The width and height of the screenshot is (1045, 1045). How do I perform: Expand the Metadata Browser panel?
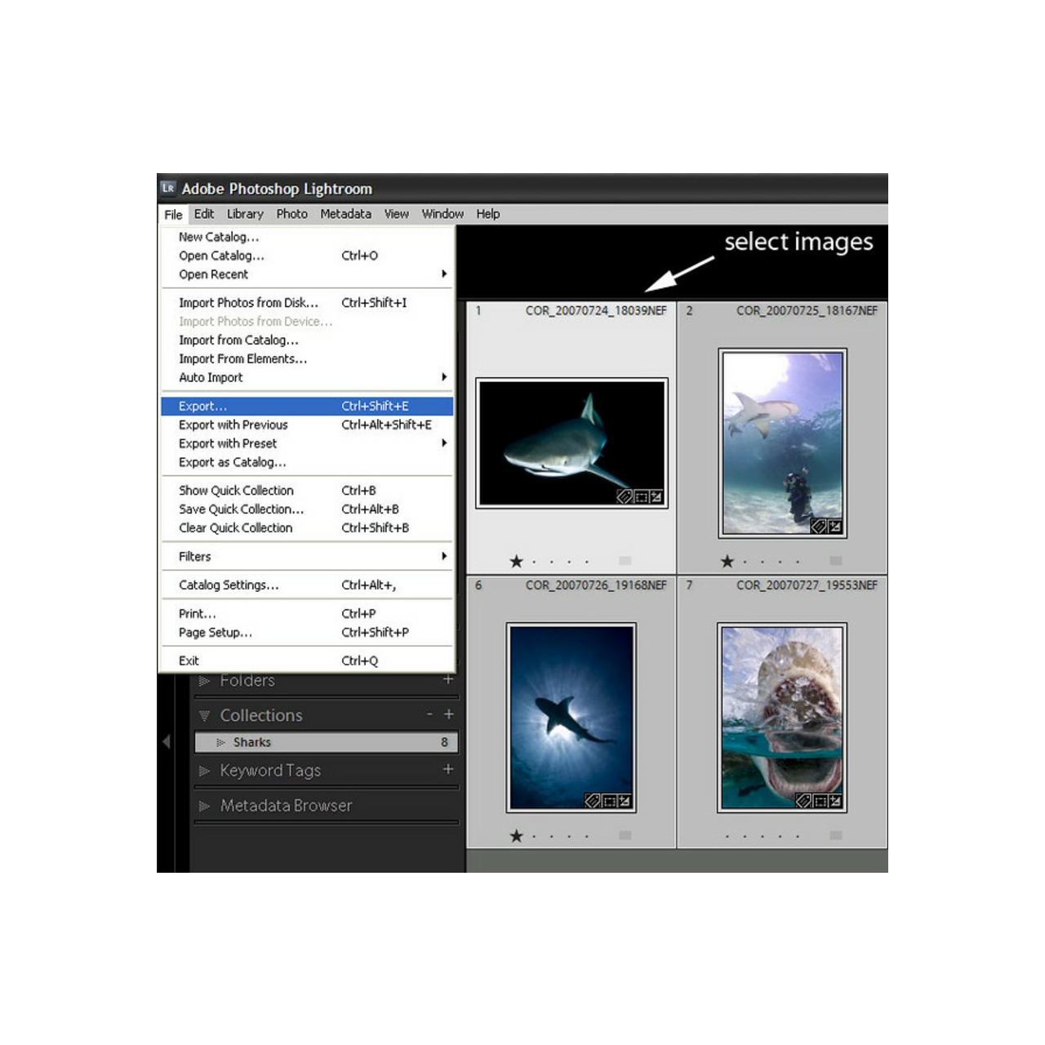(204, 806)
